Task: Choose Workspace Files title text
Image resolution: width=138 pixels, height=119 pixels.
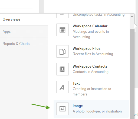Action: (x=87, y=49)
